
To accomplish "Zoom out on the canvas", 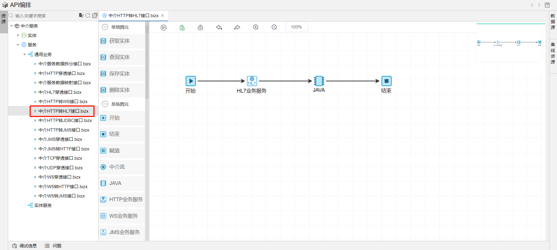I will (x=274, y=27).
